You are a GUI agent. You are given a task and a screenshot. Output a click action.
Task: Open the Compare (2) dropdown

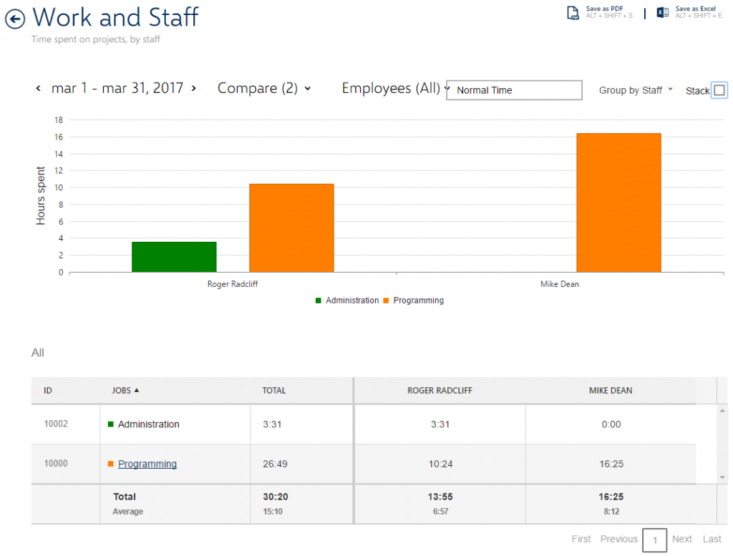264,88
